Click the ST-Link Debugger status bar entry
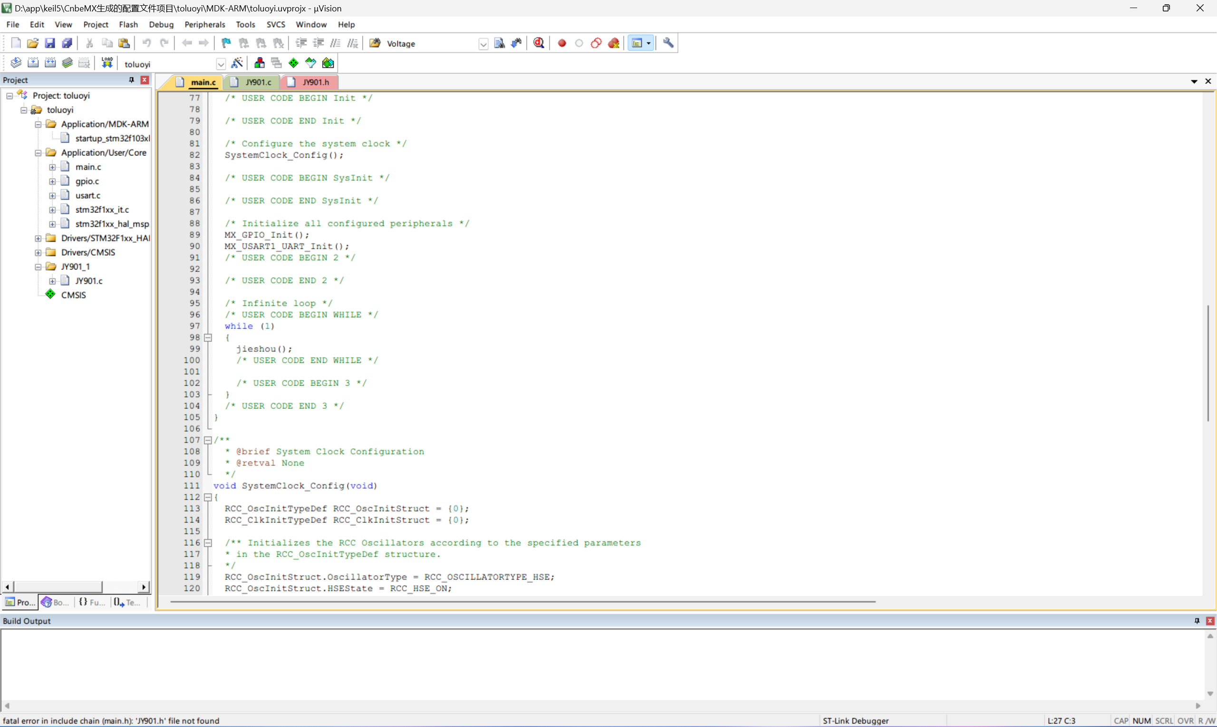 [855, 721]
